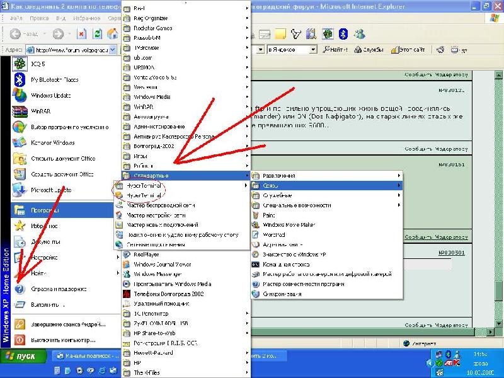Click the ICQ 5 flower icon in Start menu
Image resolution: width=504 pixels, height=378 pixels.
(x=20, y=64)
